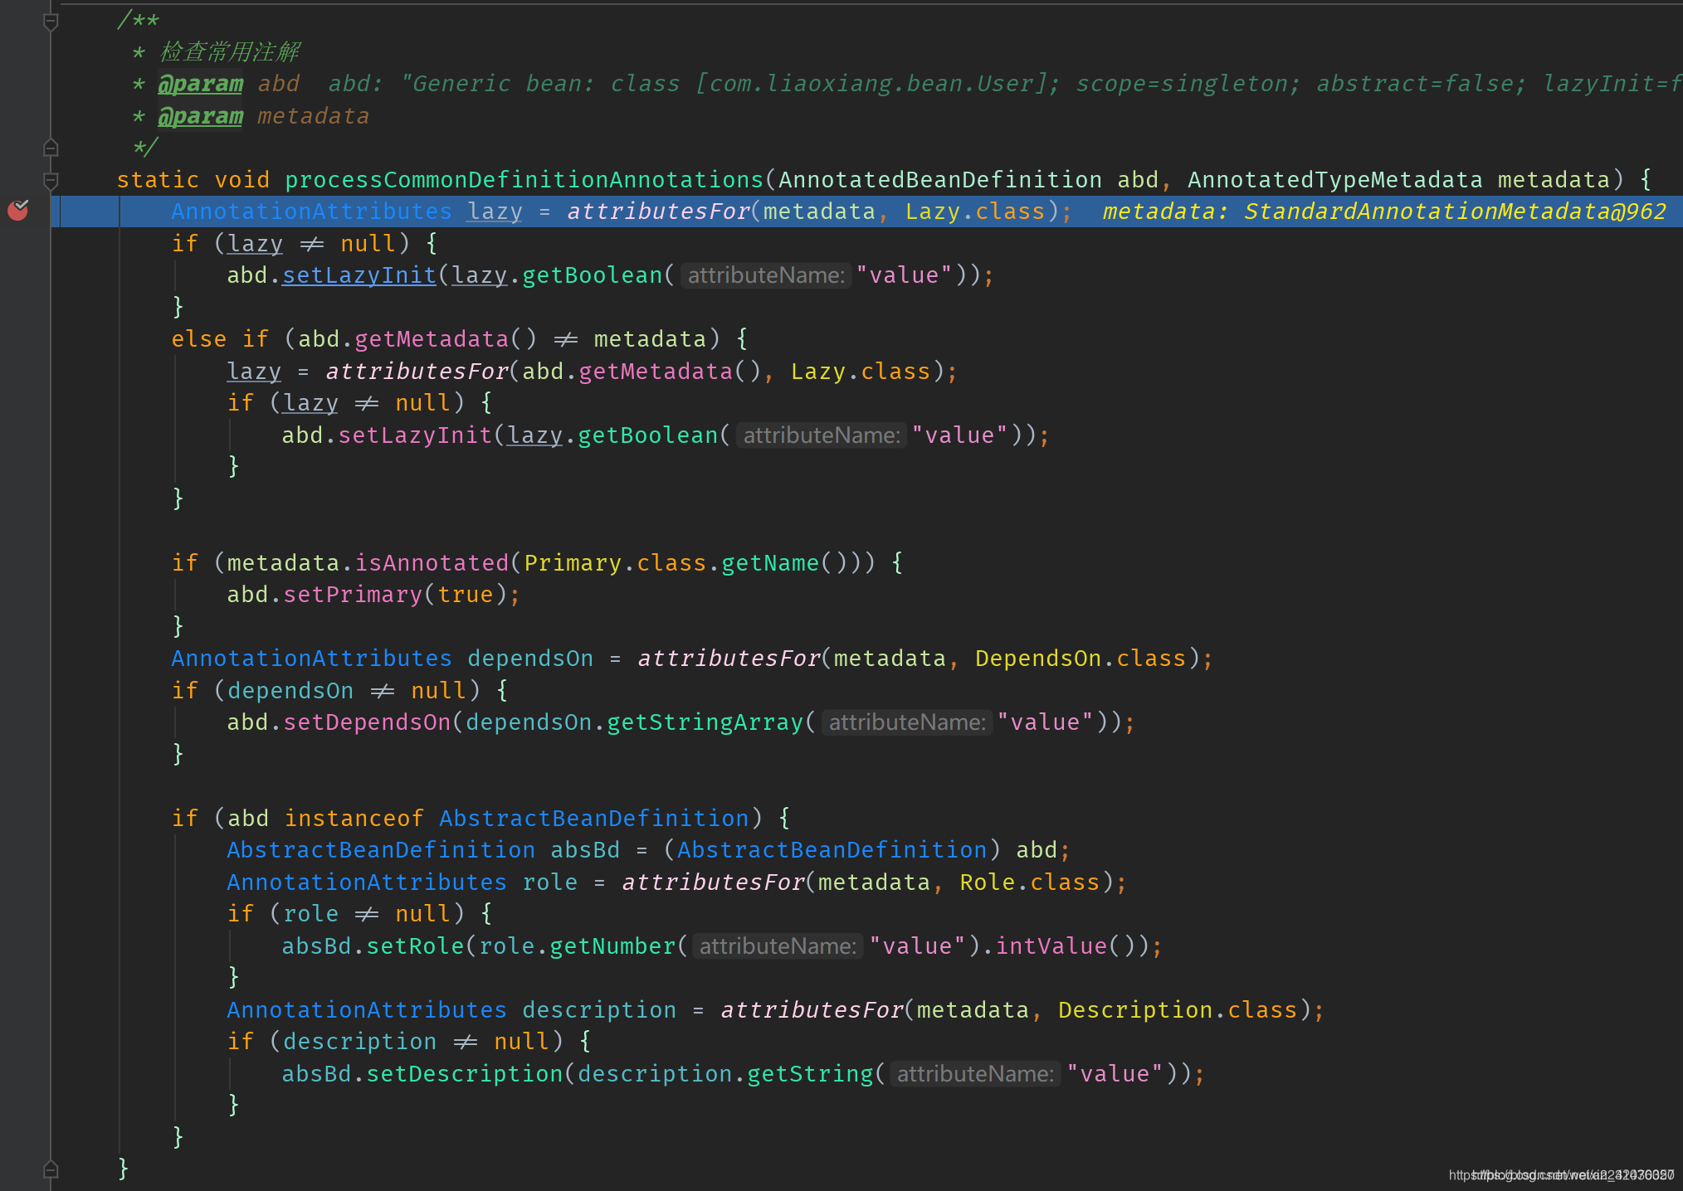Click the inline debug value StandardAnnotationMetadata@962

click(x=1455, y=211)
